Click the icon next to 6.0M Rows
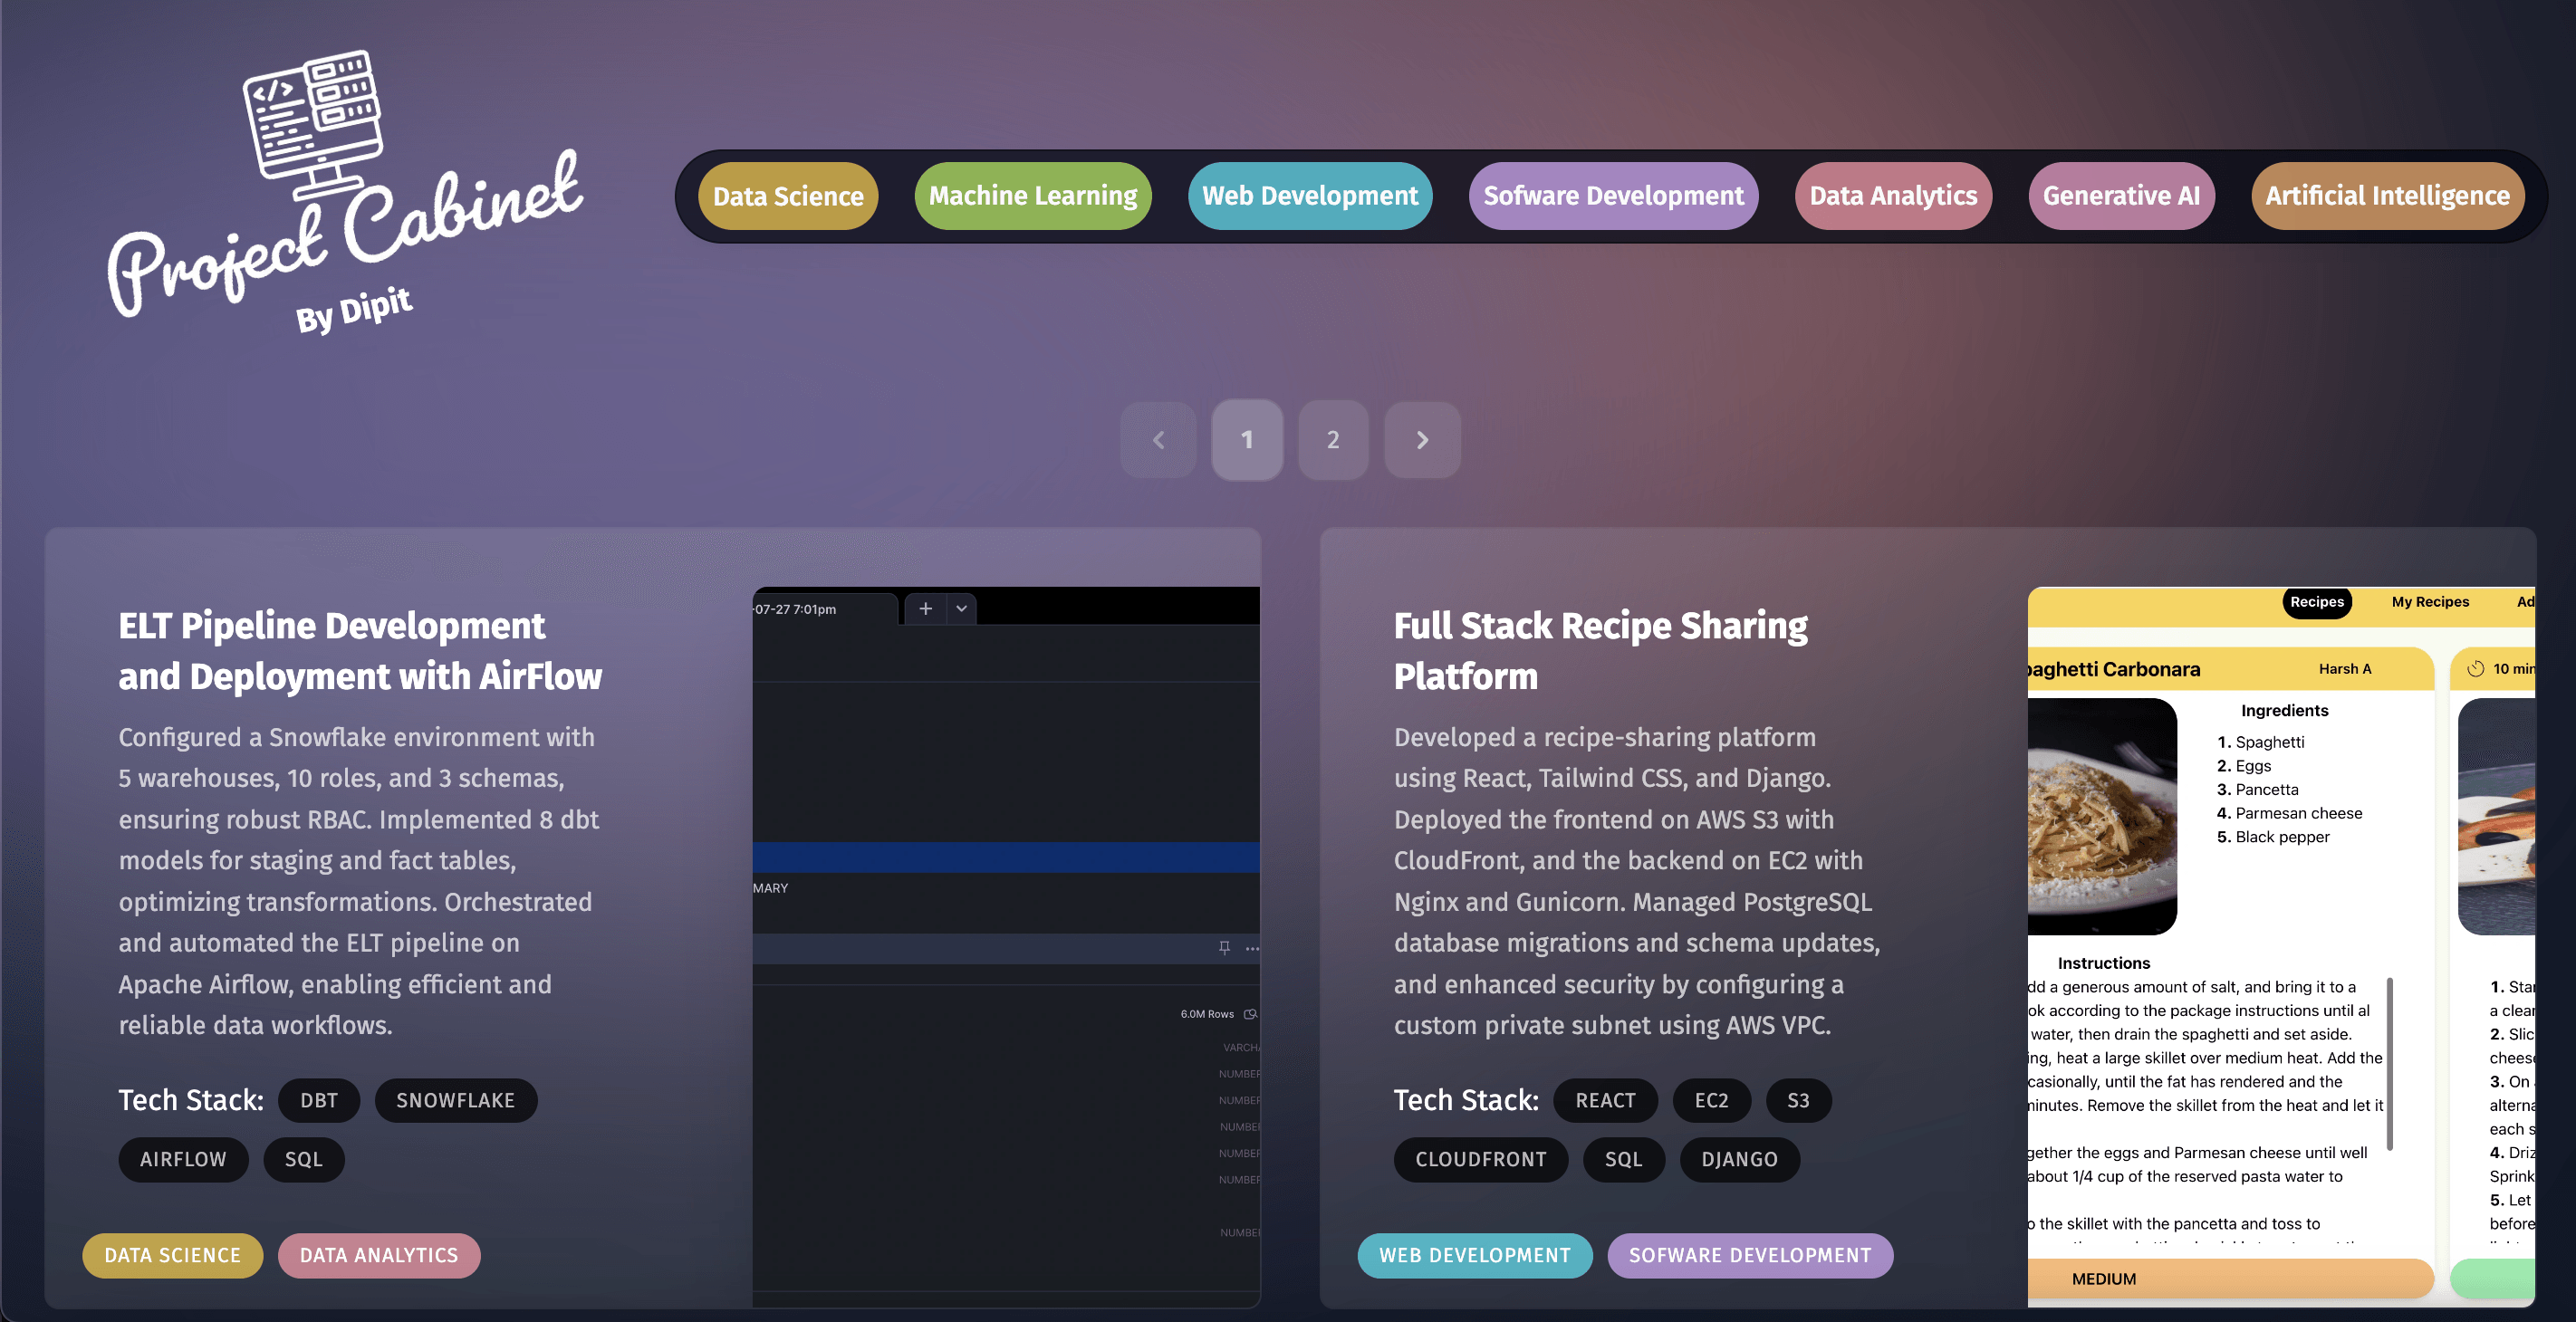 [x=1249, y=1014]
